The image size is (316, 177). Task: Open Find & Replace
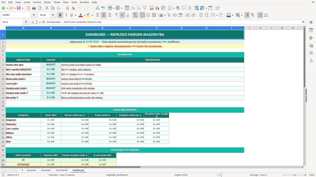point(97,8)
